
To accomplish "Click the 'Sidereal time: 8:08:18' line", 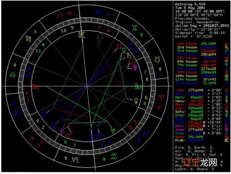I will 200,33.
